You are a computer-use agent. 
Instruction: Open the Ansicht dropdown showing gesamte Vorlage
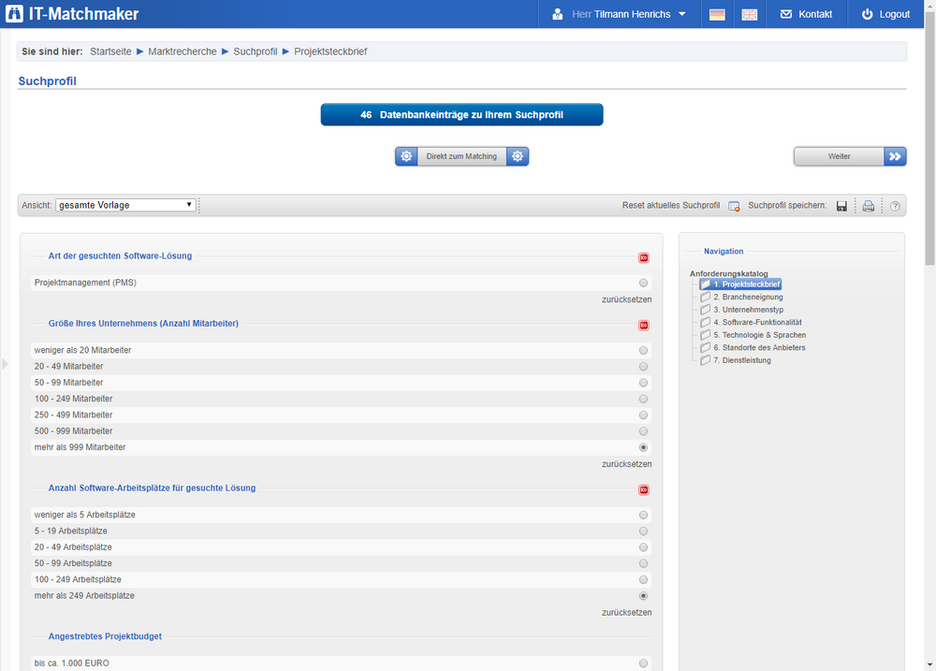point(125,205)
